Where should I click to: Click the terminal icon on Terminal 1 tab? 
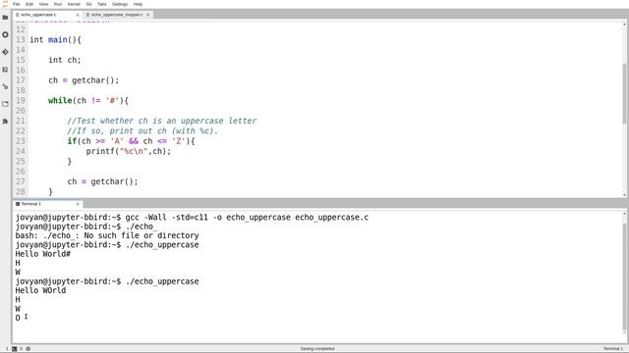[x=18, y=204]
